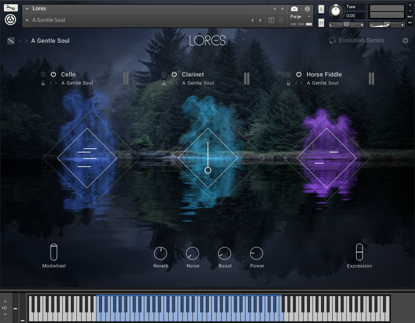
Task: Switch to next preset beside dice icon
Action: [26, 41]
